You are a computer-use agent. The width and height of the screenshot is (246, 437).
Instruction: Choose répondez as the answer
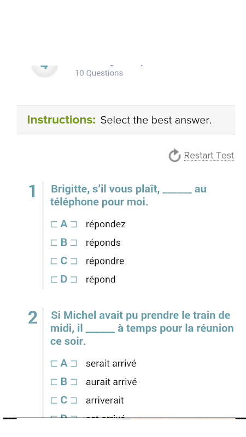pyautogui.click(x=106, y=225)
